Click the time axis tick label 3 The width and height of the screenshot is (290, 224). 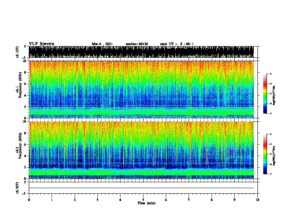click(x=97, y=199)
